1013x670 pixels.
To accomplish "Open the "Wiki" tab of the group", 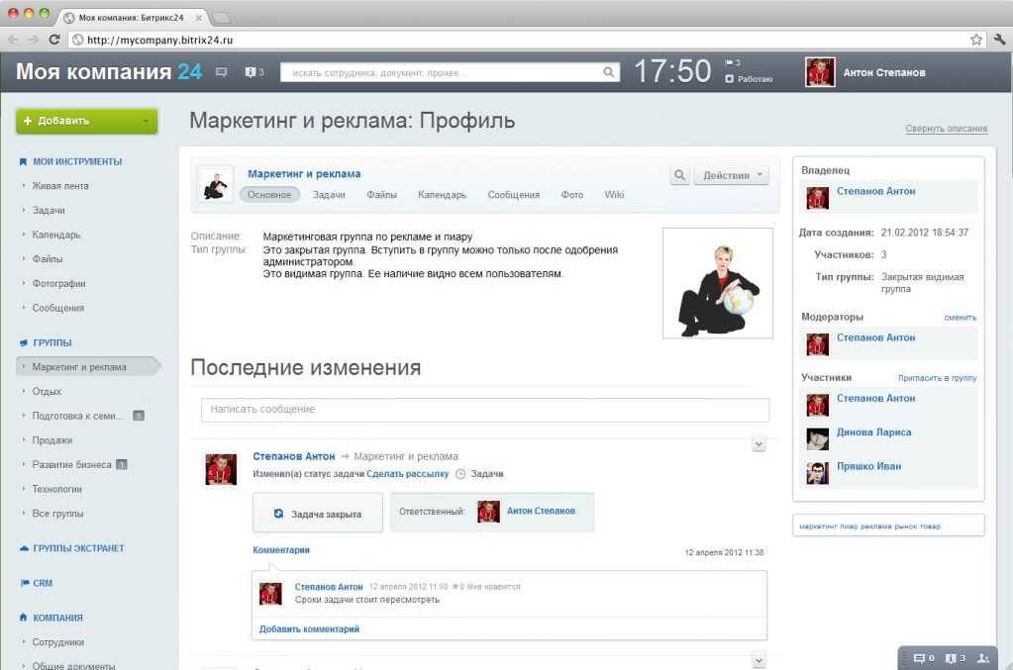I will click(x=614, y=194).
